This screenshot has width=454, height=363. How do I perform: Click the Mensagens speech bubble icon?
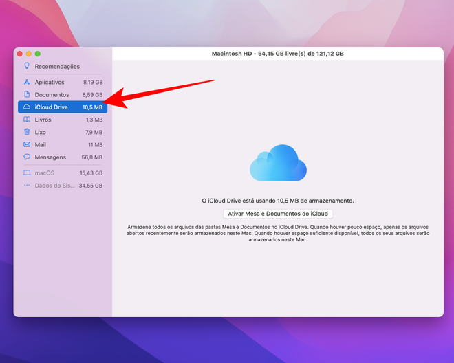point(27,157)
